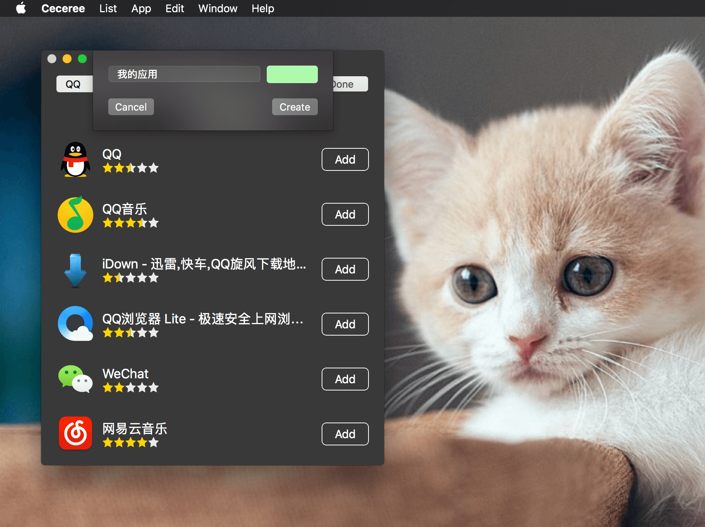Click the QQ浏览器 Lite title text
705x527 pixels.
point(203,319)
